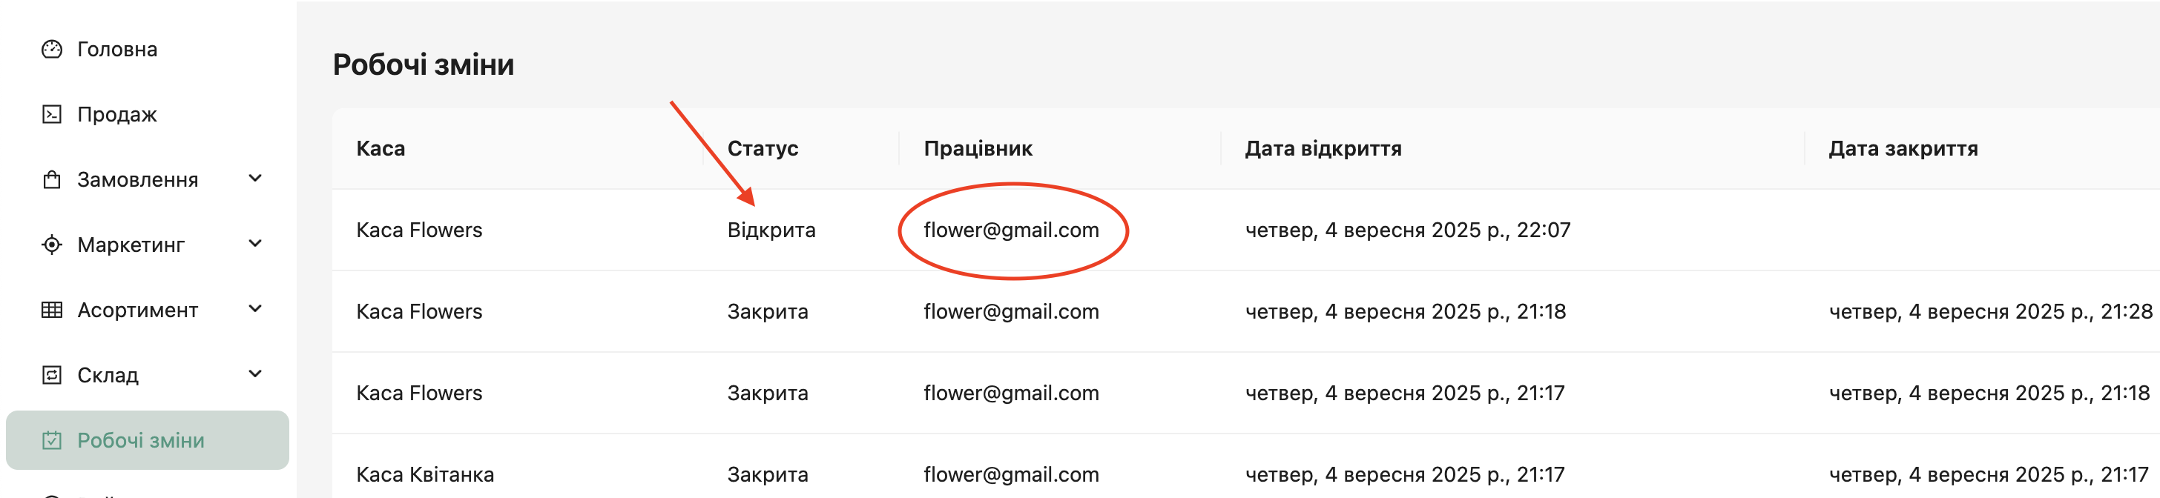Expand the Асортимент submenu chevron
Image resolution: width=2160 pixels, height=498 pixels.
tap(256, 309)
